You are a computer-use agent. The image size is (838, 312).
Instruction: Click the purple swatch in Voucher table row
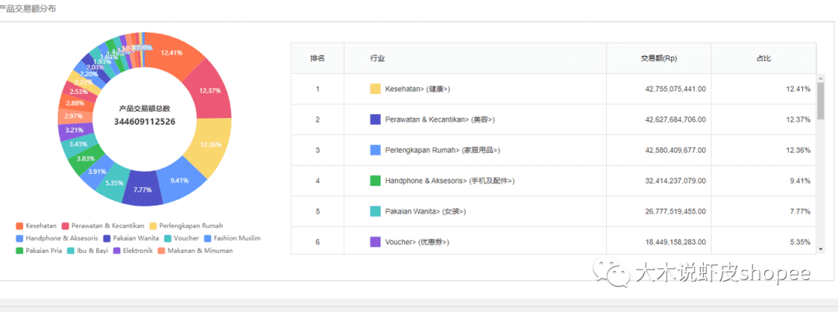[x=376, y=242]
